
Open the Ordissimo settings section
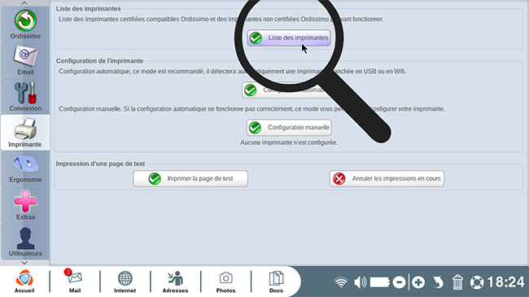pos(25,24)
